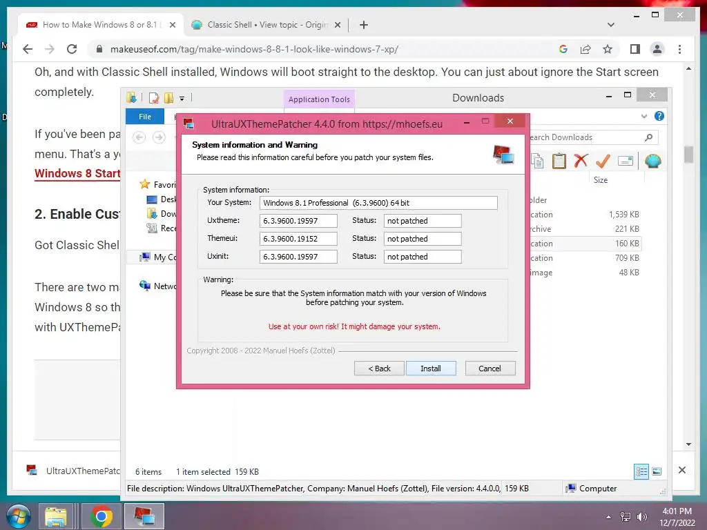Bookmark this page with star icon
This screenshot has width=707, height=530.
pos(608,49)
